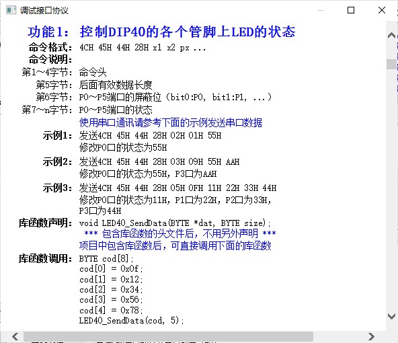Click the line ending with 11H 22H 33H 44H

click(x=177, y=188)
